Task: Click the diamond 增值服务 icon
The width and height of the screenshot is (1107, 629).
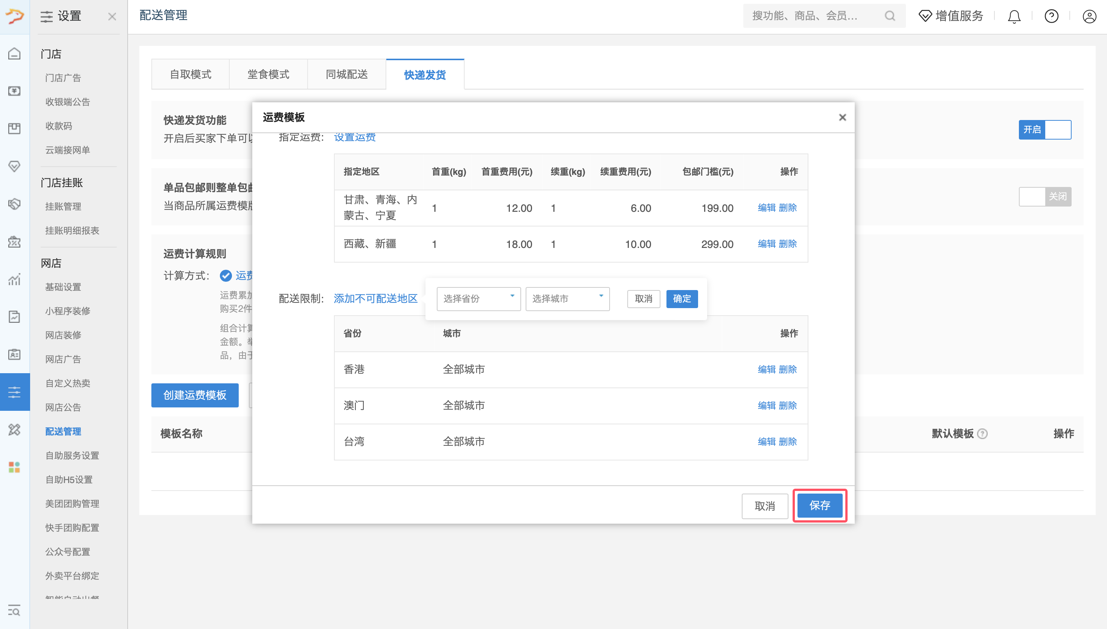Action: [x=925, y=17]
